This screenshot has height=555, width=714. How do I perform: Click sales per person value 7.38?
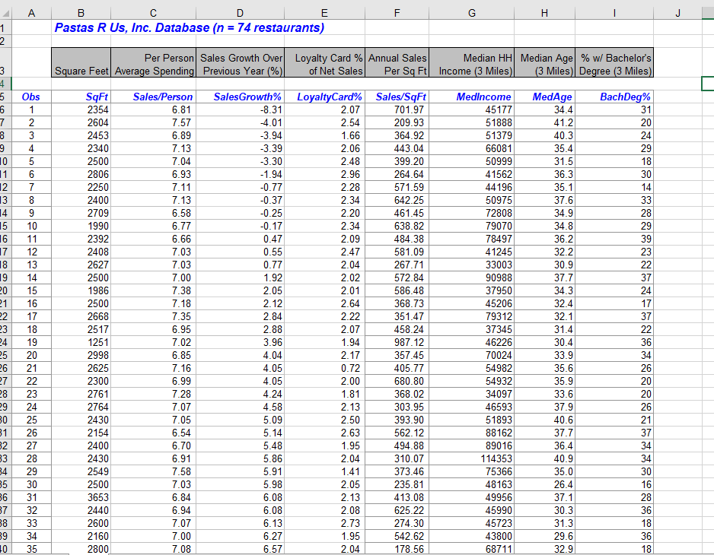pos(154,290)
